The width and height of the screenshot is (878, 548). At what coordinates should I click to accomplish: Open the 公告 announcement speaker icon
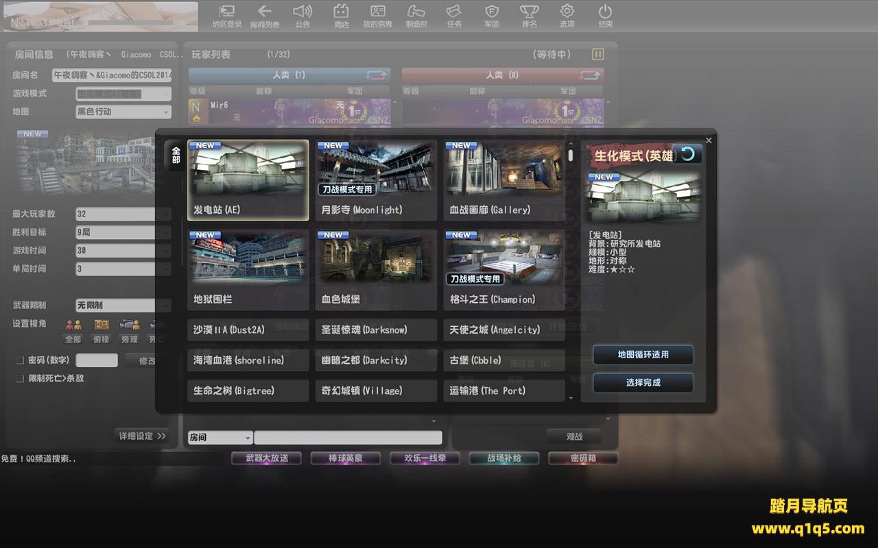point(302,12)
